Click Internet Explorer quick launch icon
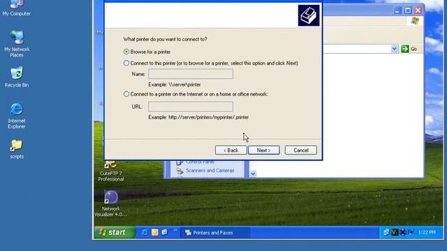This screenshot has height=251, width=447. pos(145,232)
